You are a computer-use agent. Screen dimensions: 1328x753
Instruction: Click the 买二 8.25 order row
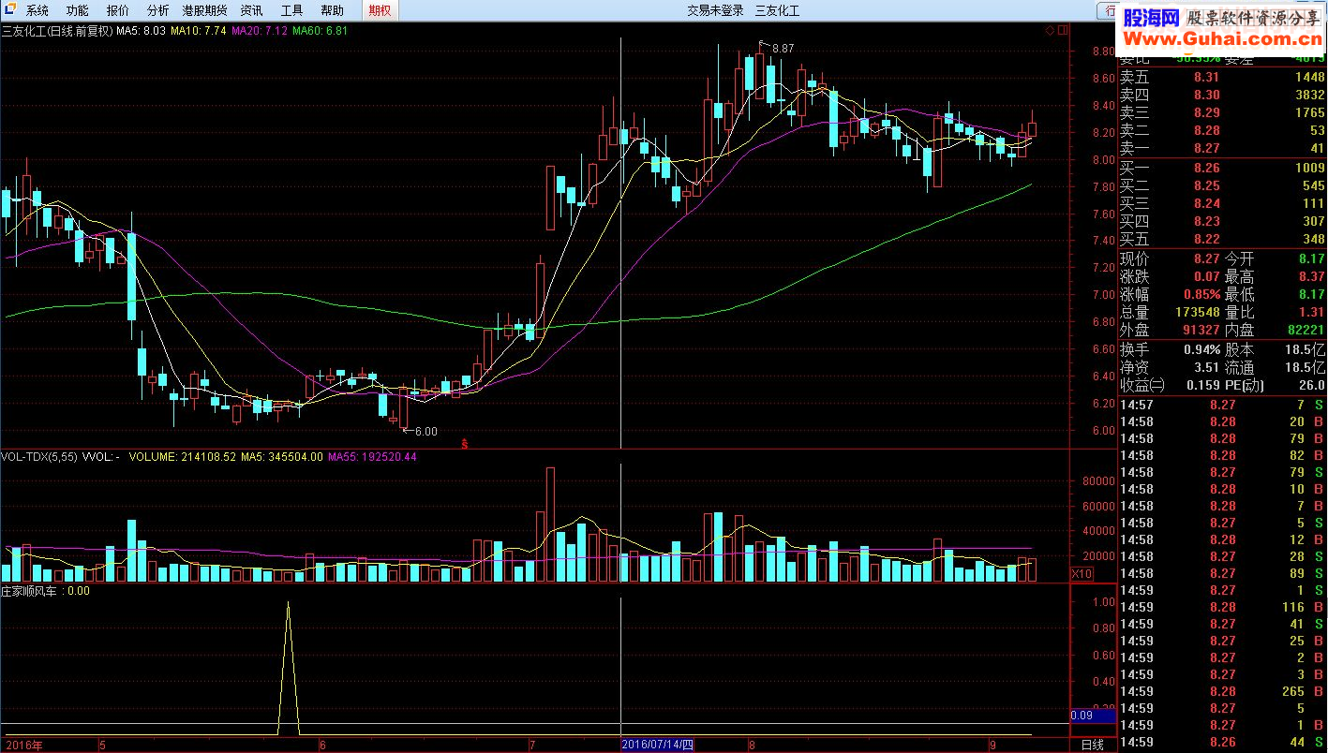(1223, 185)
